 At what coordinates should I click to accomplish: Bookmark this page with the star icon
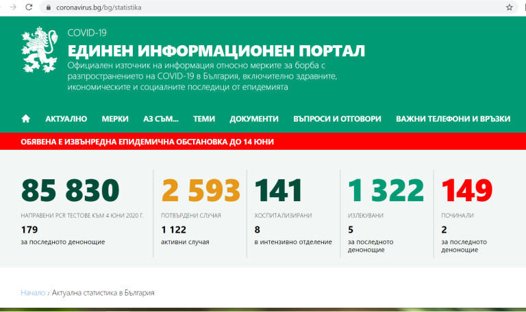click(509, 8)
